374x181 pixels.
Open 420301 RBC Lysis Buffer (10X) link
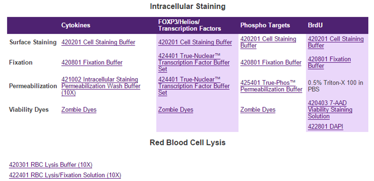(50, 165)
